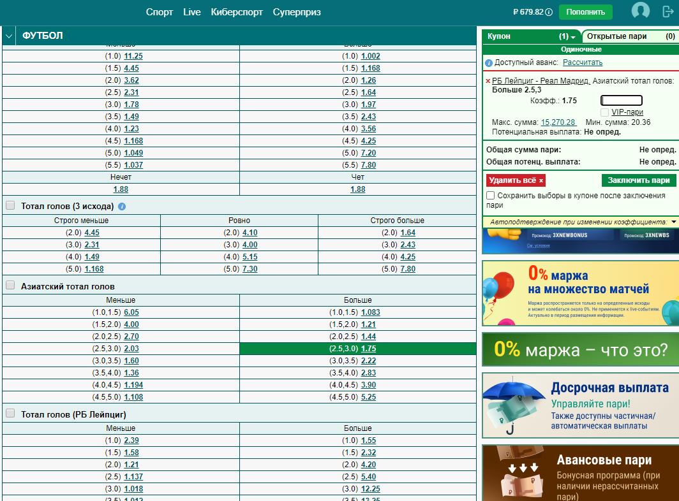
Task: Remove РБ Лейпциг bet with red x
Action: [x=488, y=81]
